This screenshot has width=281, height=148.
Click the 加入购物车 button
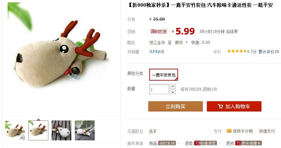click(234, 106)
